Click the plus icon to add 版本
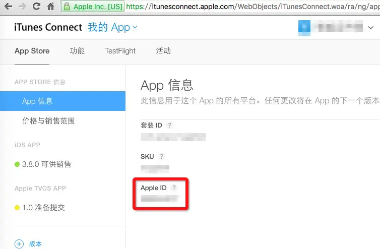 click(x=19, y=243)
